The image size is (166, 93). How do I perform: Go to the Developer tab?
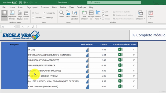click(x=81, y=7)
